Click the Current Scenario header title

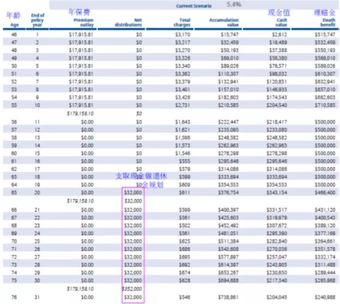[193, 6]
